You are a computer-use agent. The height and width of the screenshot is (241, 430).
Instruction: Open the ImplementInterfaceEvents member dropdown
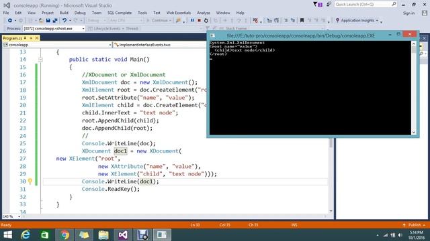(x=160, y=45)
